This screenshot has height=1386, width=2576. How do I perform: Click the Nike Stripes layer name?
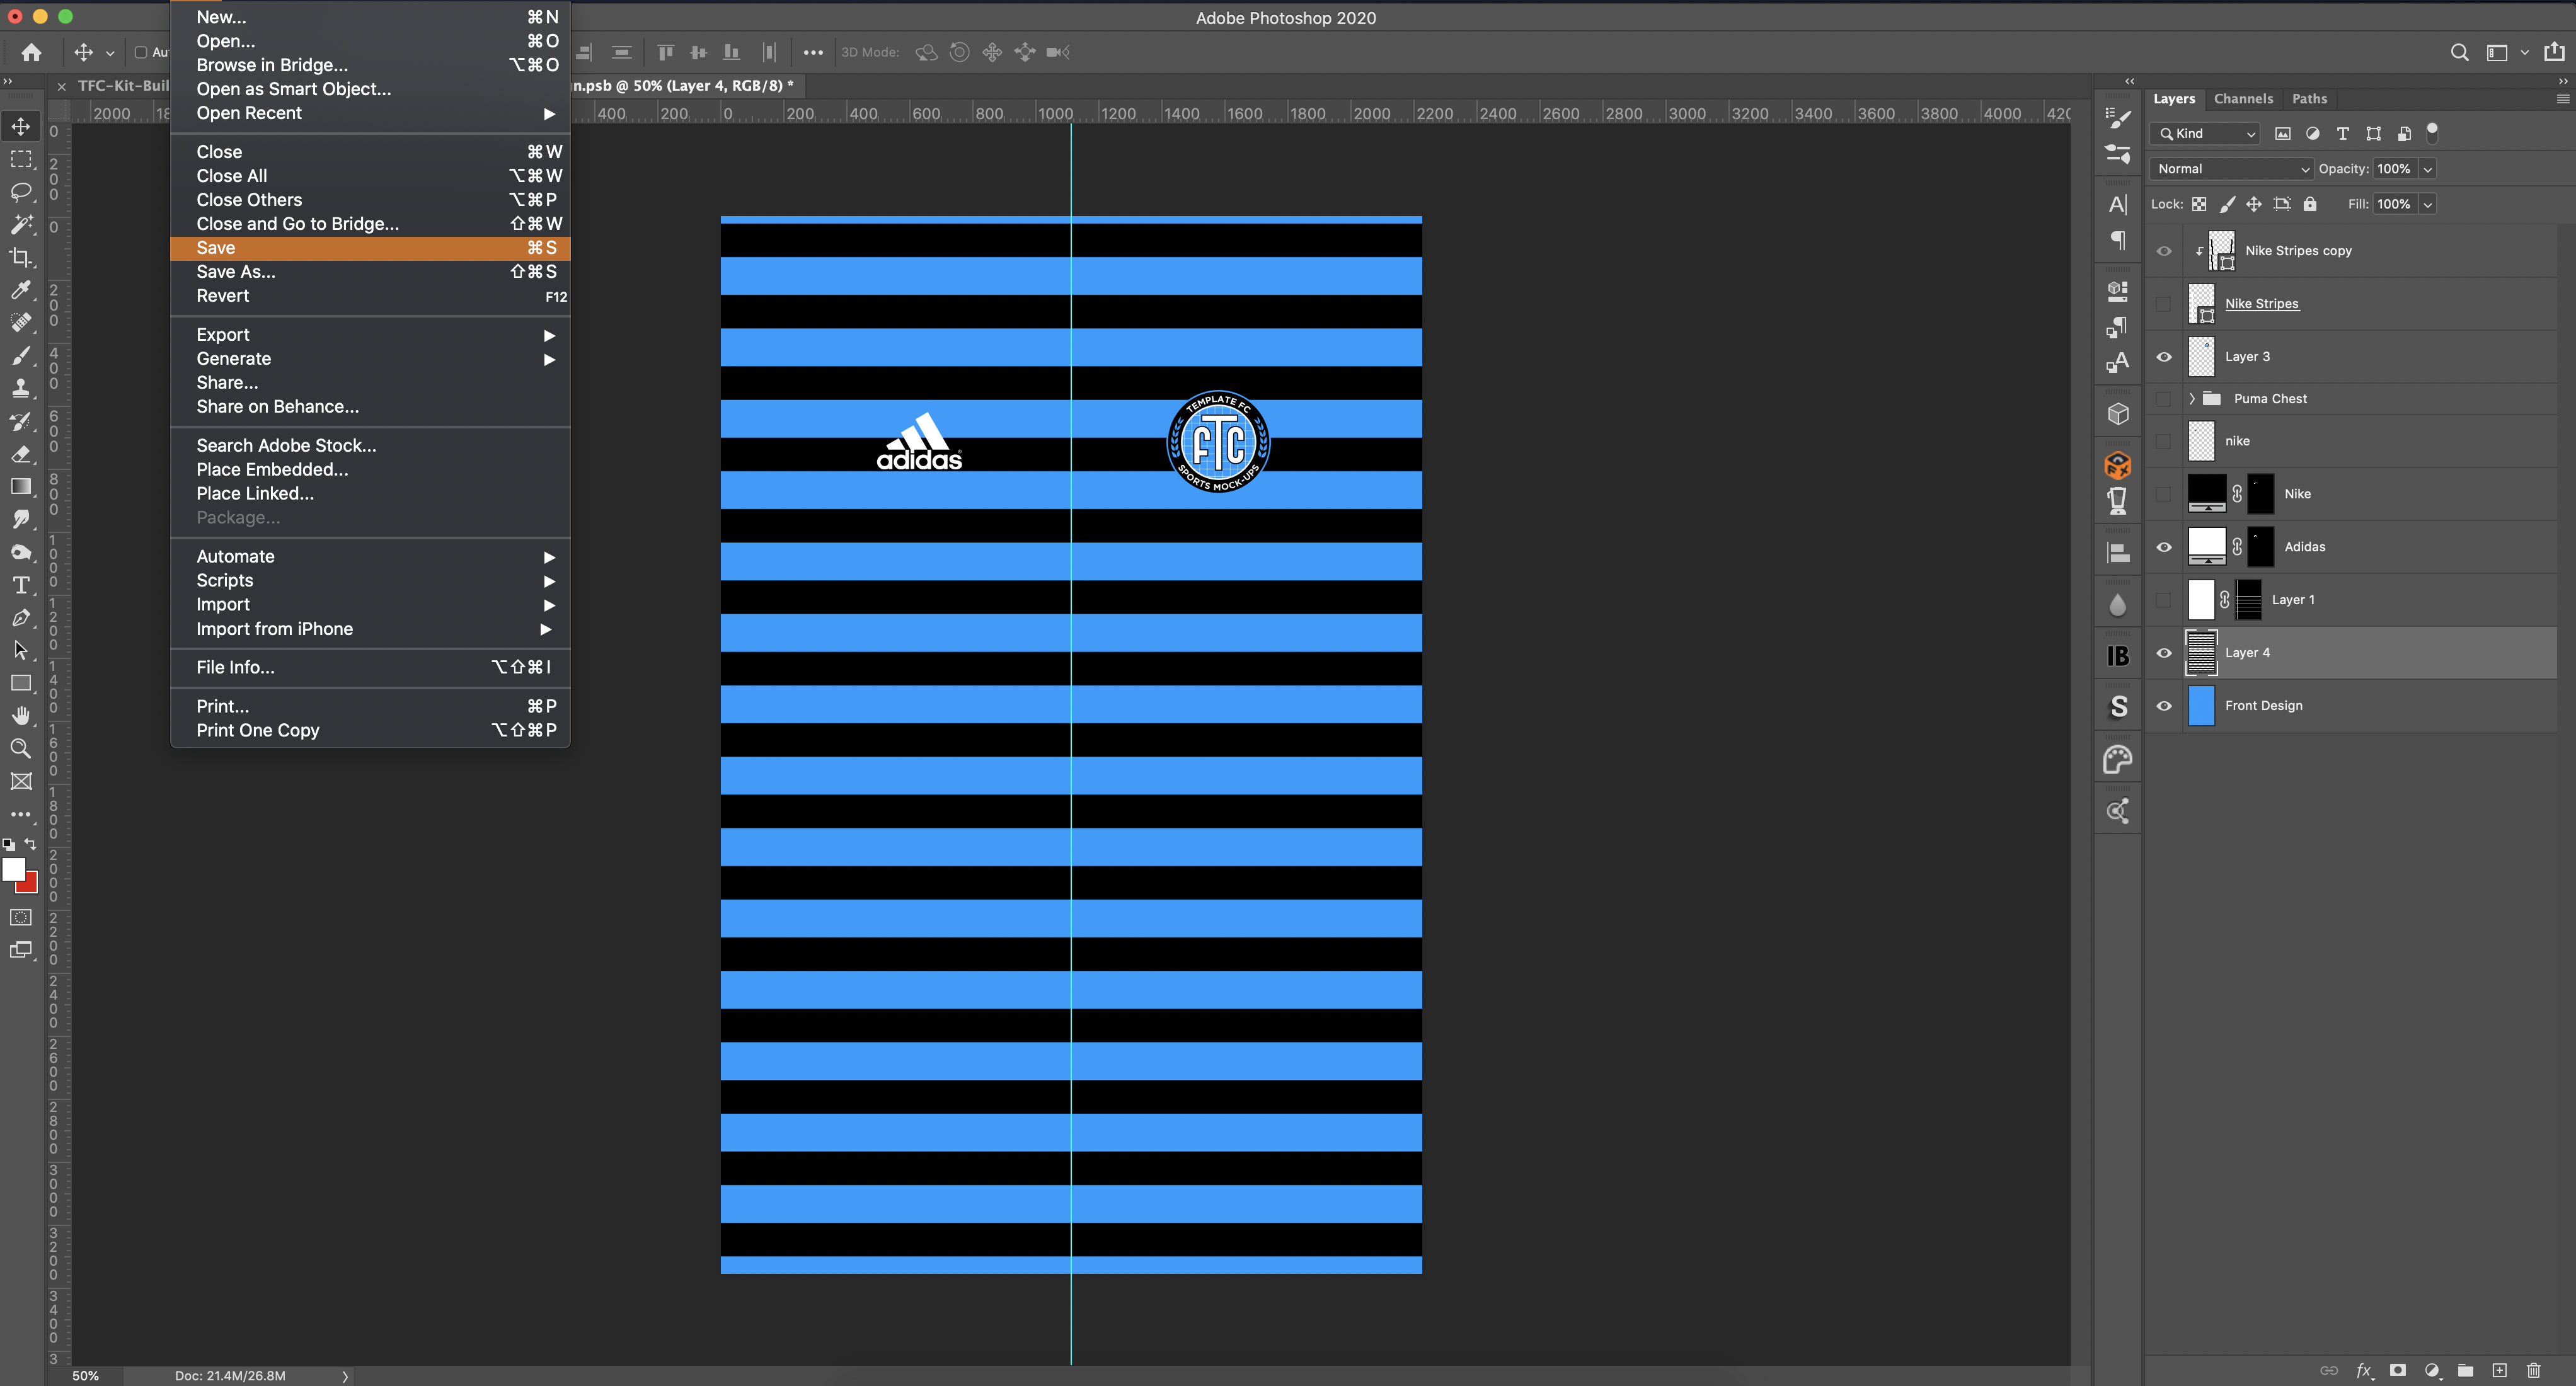click(x=2261, y=303)
